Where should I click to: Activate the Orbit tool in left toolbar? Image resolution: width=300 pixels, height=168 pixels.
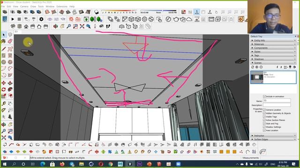pos(4,125)
